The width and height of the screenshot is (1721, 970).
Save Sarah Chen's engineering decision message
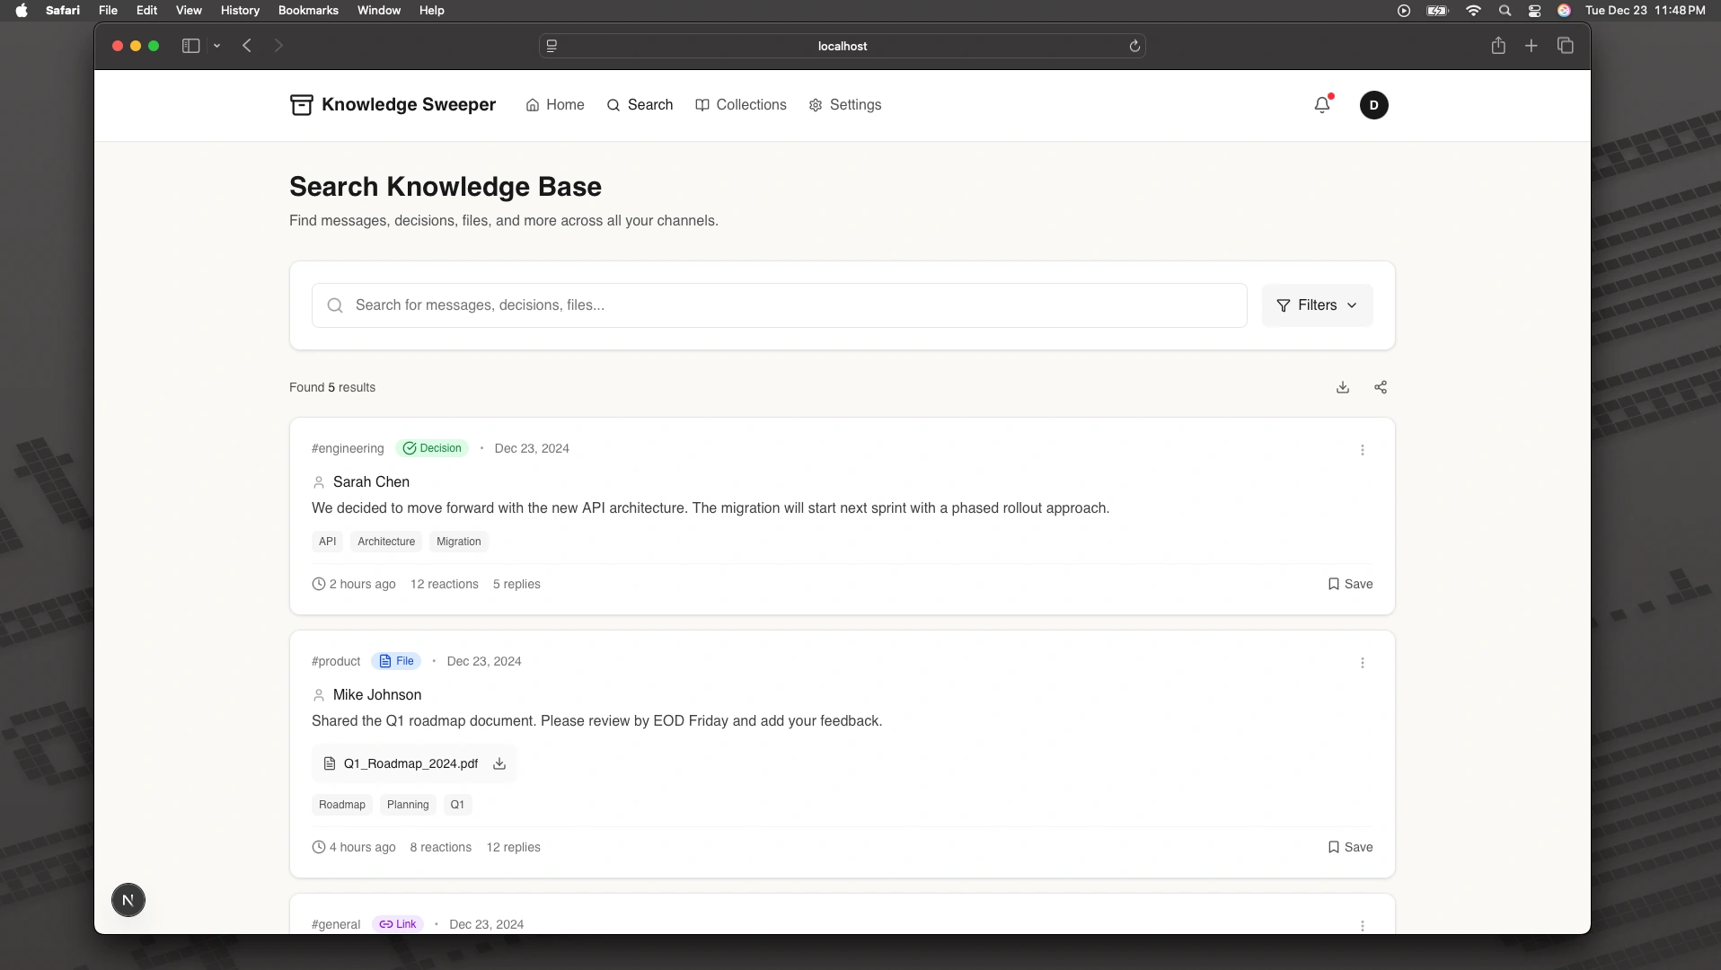(x=1350, y=584)
